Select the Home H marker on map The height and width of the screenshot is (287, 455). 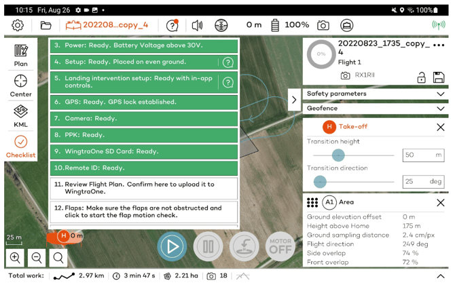tap(64, 235)
